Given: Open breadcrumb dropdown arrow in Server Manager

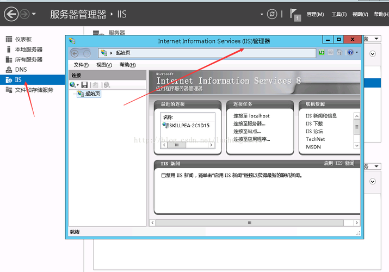Looking at the screenshot, I should click(x=262, y=14).
